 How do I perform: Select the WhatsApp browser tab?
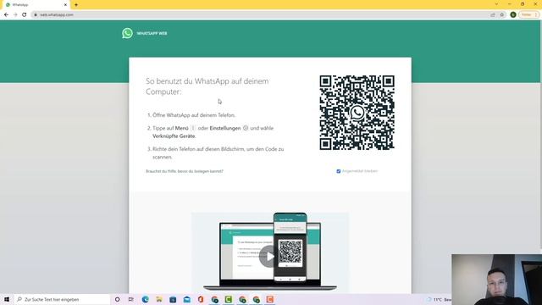(x=35, y=5)
